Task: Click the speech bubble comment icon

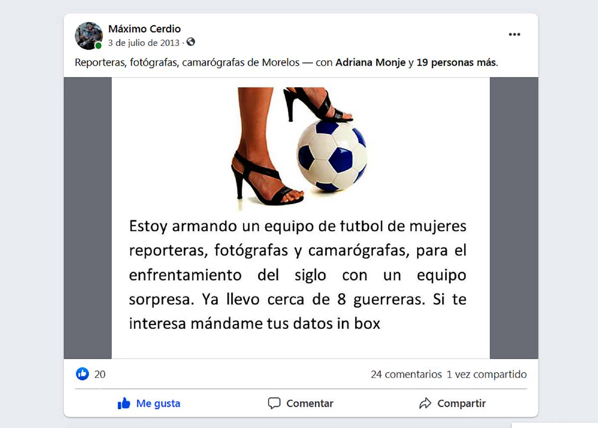Action: (274, 403)
